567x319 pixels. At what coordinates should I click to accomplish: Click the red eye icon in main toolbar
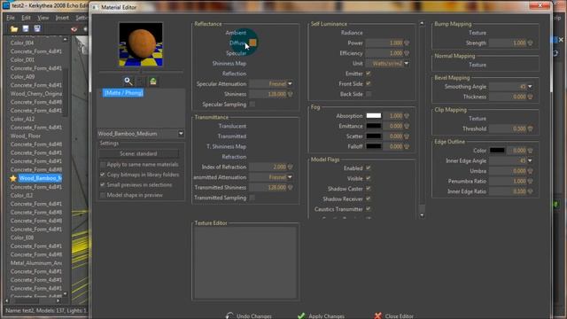[74, 29]
